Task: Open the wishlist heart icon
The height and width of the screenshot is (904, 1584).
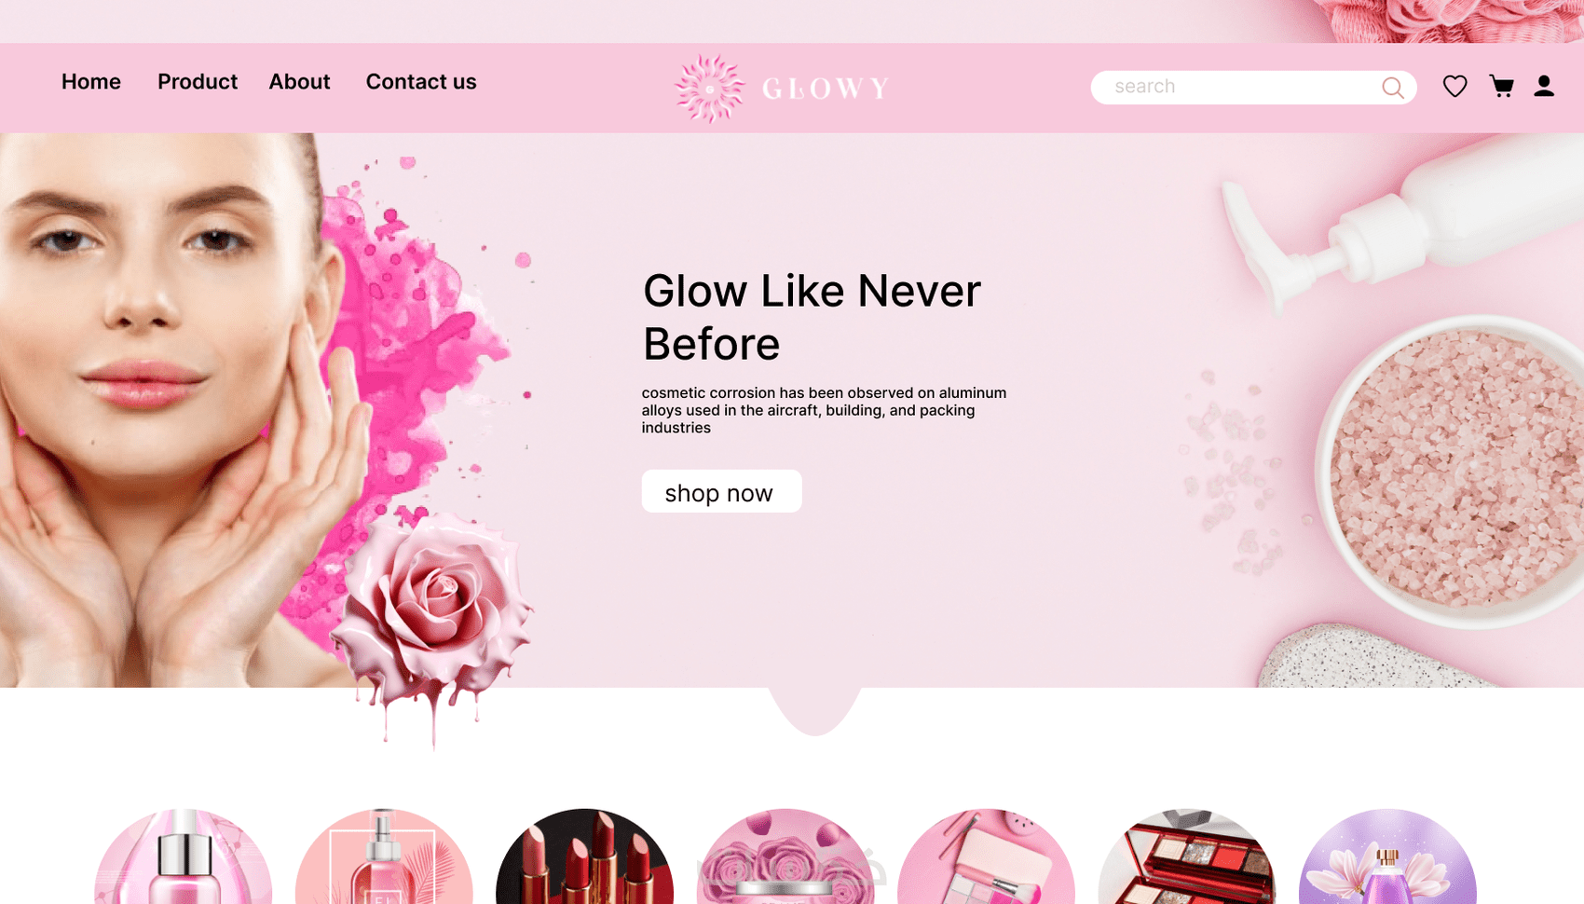Action: [1454, 87]
